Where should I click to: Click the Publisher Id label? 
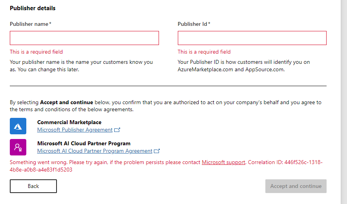194,24
